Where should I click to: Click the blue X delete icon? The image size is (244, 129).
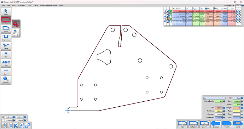[16, 125]
